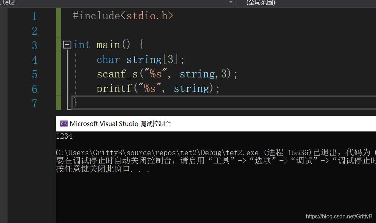Image resolution: width=376 pixels, height=223 pixels.
Task: Click line number 4 in the gutter
Action: 34,60
